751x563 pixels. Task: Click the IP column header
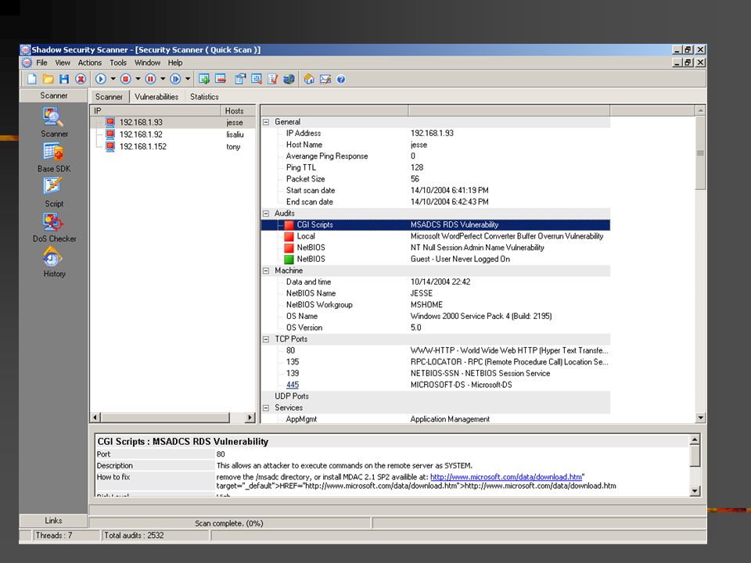coord(156,110)
